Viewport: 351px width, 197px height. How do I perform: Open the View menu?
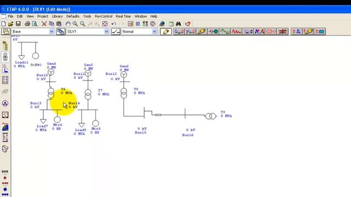[x=30, y=16]
